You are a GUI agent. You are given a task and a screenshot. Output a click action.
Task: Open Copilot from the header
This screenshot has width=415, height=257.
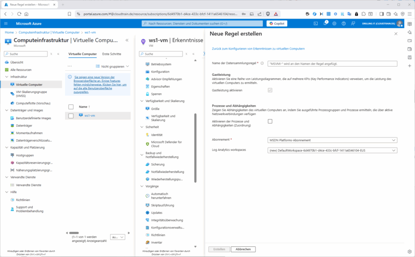(x=277, y=23)
